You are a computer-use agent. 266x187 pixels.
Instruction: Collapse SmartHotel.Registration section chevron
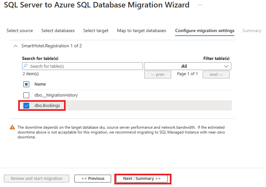[16, 46]
